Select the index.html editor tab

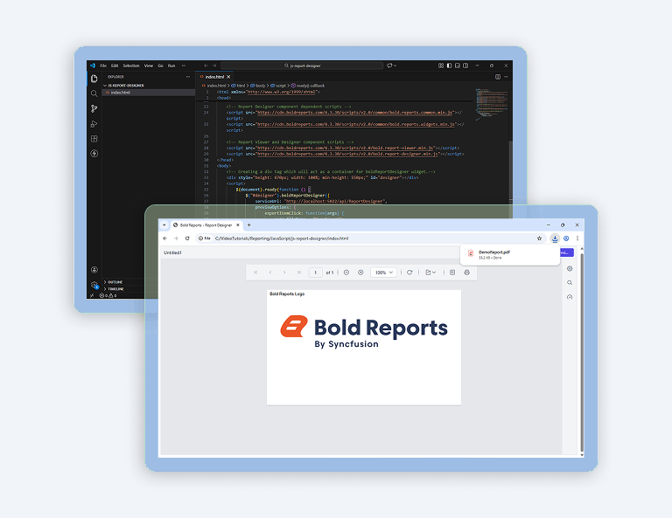(213, 77)
